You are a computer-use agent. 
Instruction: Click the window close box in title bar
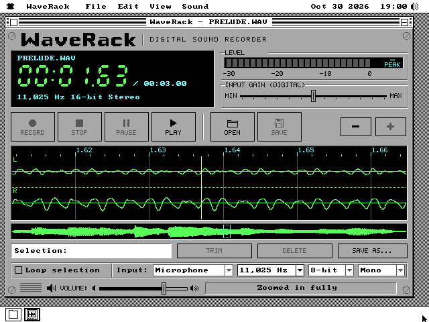click(13, 22)
